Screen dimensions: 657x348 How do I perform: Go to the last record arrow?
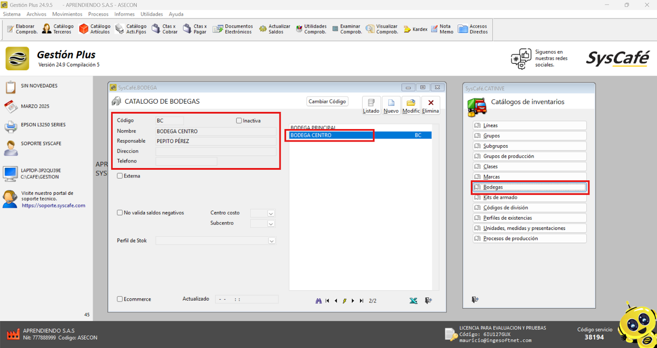pyautogui.click(x=361, y=301)
